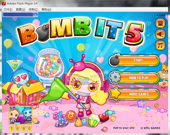Click the bomb icon beside START

tap(114, 60)
